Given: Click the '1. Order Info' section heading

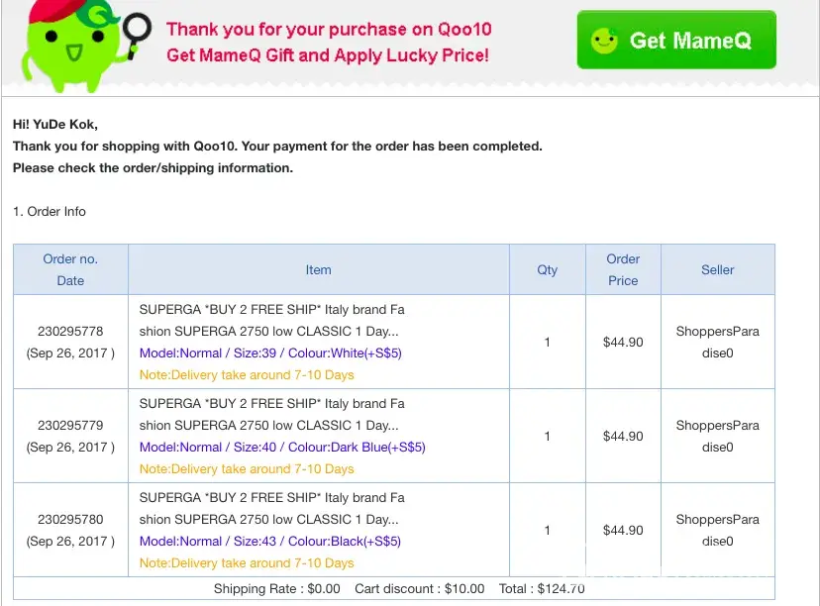Looking at the screenshot, I should (50, 211).
